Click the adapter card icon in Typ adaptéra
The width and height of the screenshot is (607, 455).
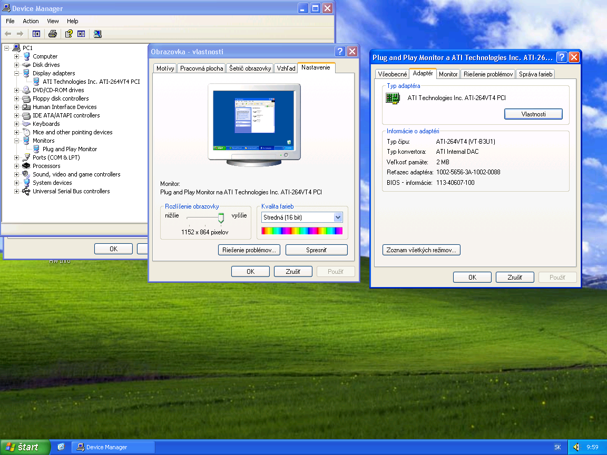coord(393,98)
